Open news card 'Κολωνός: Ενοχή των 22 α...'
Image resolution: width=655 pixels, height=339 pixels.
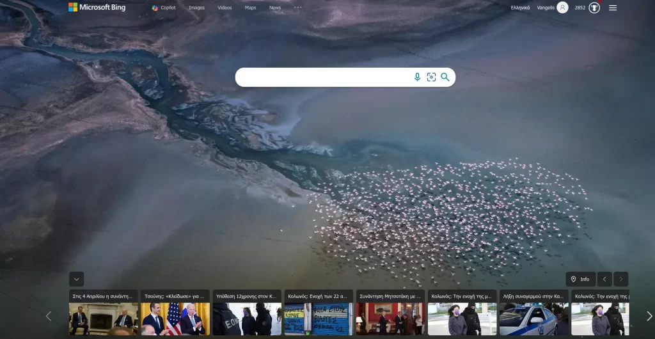pos(319,313)
